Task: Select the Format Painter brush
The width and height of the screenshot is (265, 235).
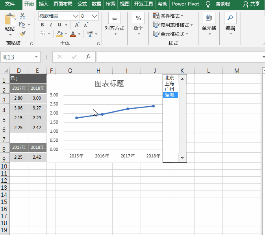Action: (x=22, y=33)
